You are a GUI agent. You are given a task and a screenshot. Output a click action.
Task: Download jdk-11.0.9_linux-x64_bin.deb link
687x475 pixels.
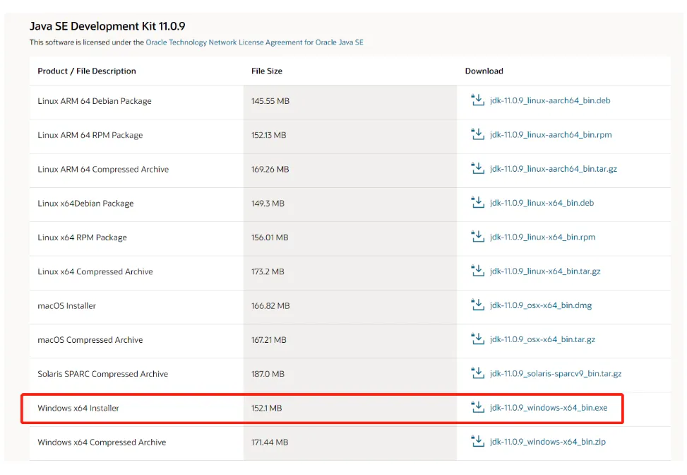[x=542, y=203]
